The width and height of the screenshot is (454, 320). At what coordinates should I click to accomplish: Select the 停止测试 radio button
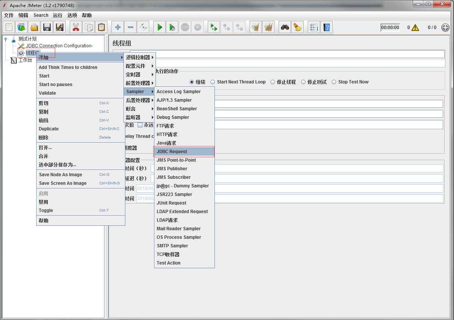[303, 82]
